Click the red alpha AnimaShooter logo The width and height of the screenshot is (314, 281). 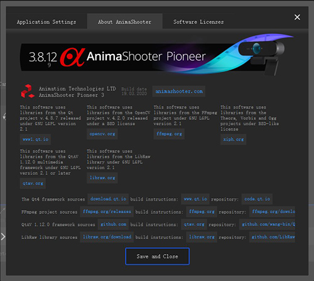73,57
